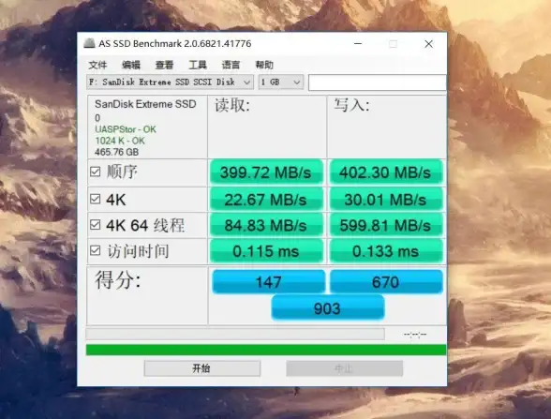Click the disabled 中止 abort button
This screenshot has width=551, height=419.
(x=345, y=368)
